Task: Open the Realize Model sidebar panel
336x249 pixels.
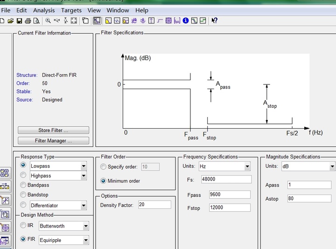Action: (x=5, y=214)
